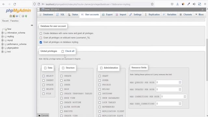This screenshot has width=208, height=117.
Task: Click the Pocket save icon in toolbar
Action: [x=172, y=4]
